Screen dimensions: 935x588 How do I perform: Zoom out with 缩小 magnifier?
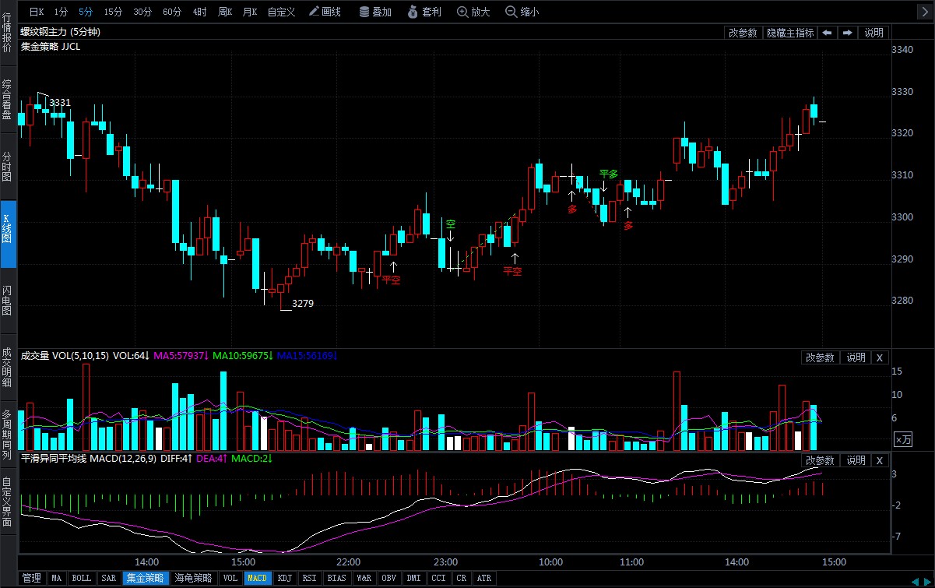[x=522, y=12]
